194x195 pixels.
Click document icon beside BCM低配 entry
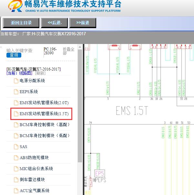coord(16,135)
